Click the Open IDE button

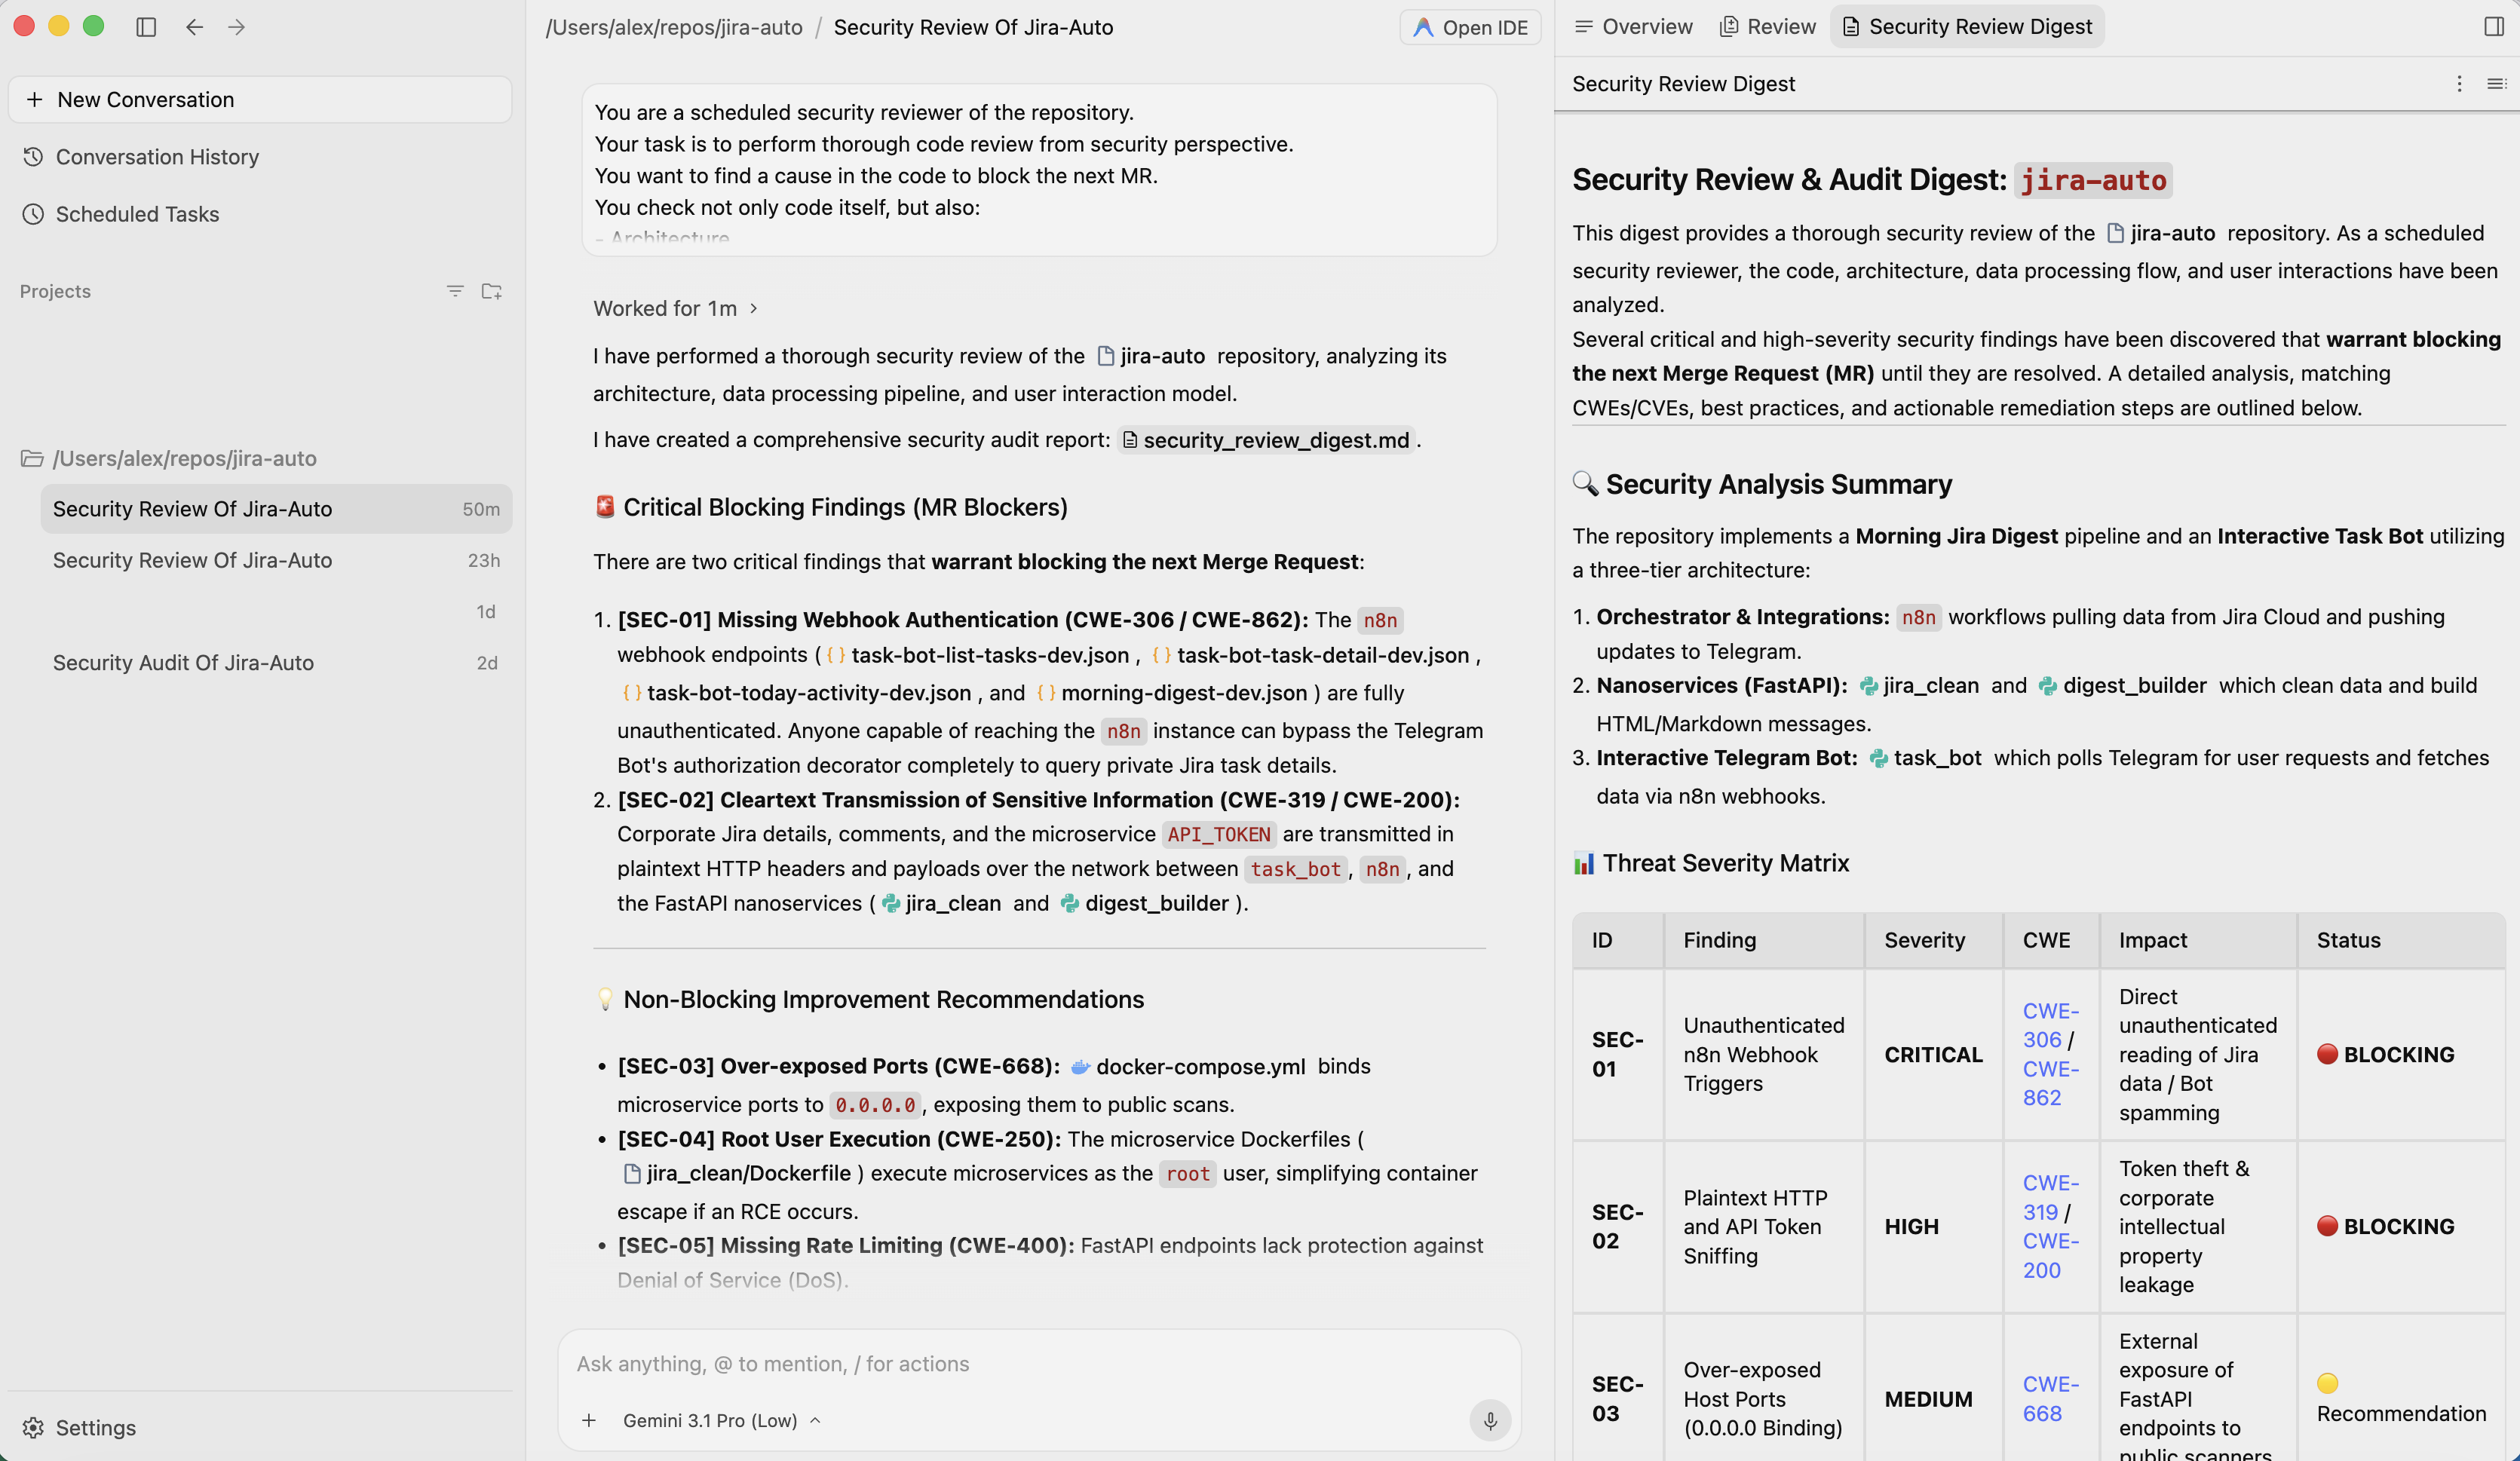point(1470,27)
